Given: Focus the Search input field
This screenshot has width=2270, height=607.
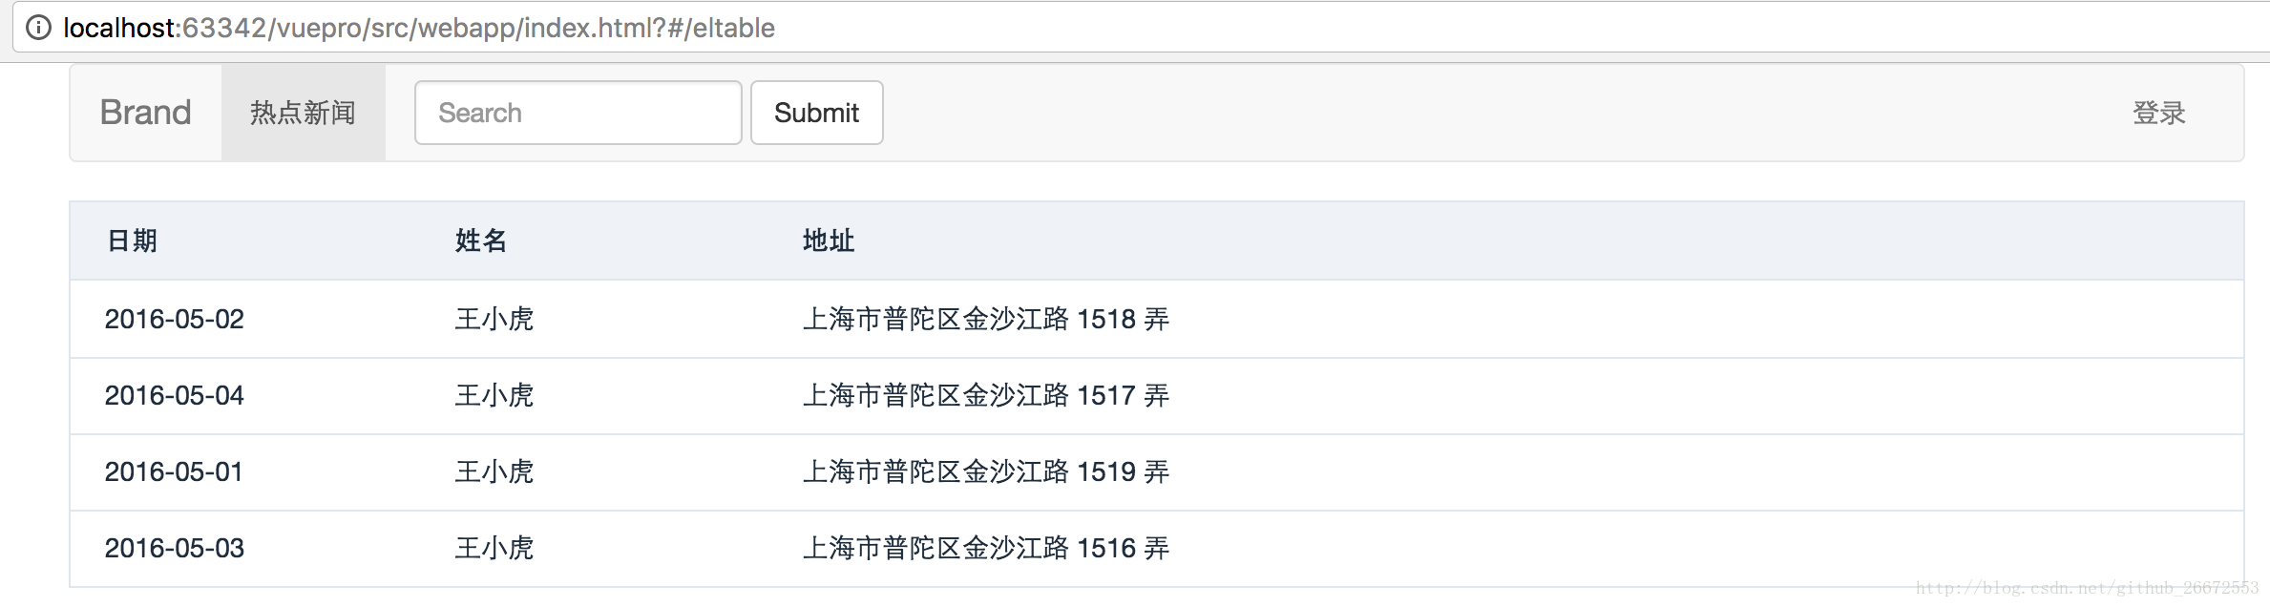Looking at the screenshot, I should [x=578, y=113].
